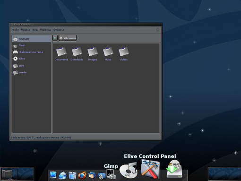This screenshot has height=181, width=241.
Task: Open the Thunderbird mail icon in the dock
Action: pos(92,175)
